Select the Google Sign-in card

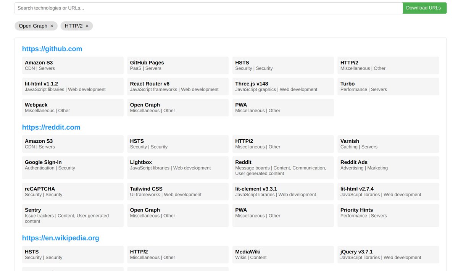point(73,168)
